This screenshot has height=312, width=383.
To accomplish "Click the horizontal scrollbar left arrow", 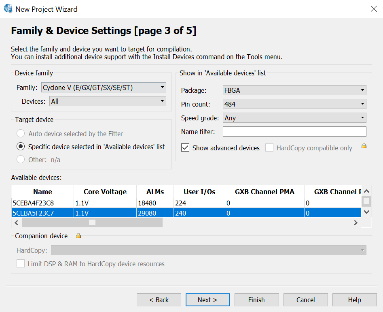I will coord(17,222).
